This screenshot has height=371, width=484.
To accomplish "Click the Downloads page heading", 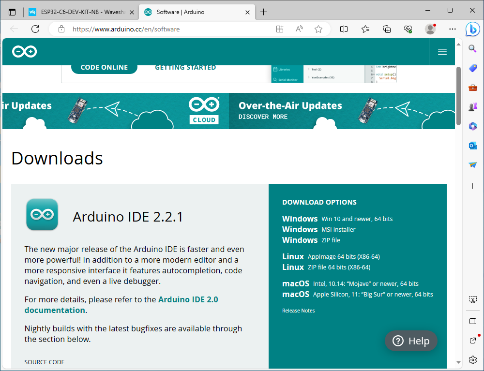I will pos(57,158).
